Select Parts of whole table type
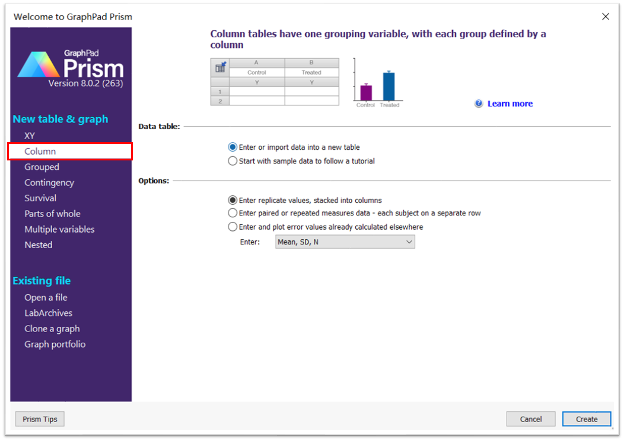 pos(53,214)
